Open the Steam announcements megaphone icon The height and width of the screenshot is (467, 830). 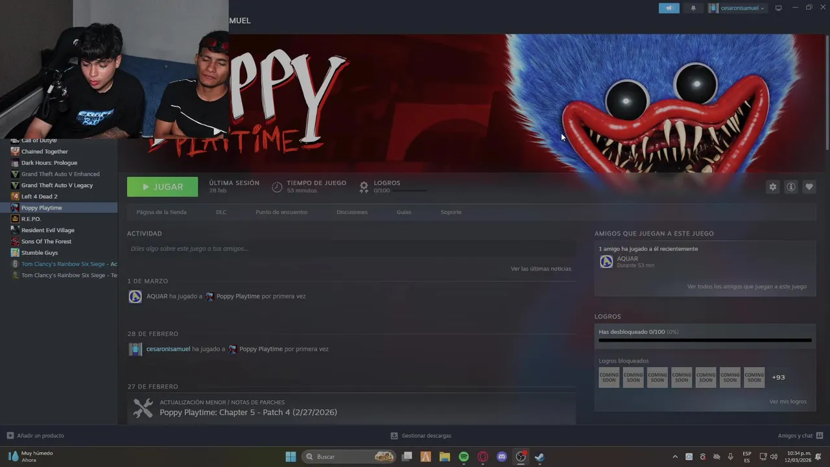click(x=669, y=8)
